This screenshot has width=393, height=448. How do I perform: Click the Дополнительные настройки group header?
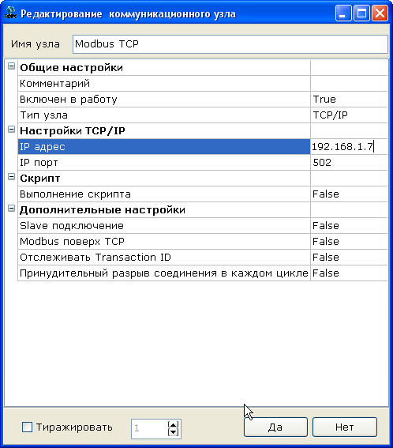[164, 210]
